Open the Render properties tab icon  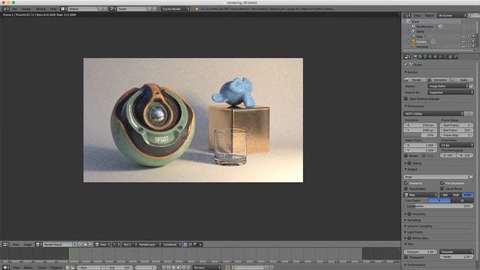415,57
